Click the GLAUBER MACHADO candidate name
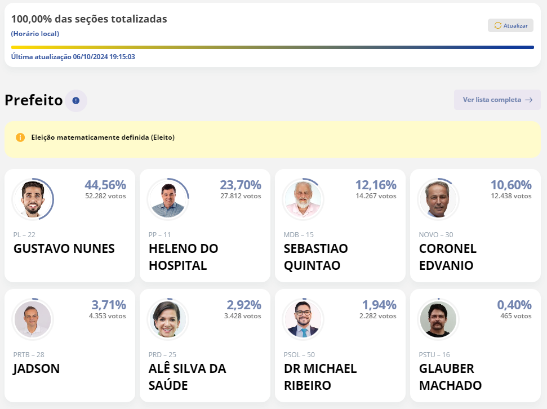Image resolution: width=547 pixels, height=409 pixels. [x=450, y=377]
